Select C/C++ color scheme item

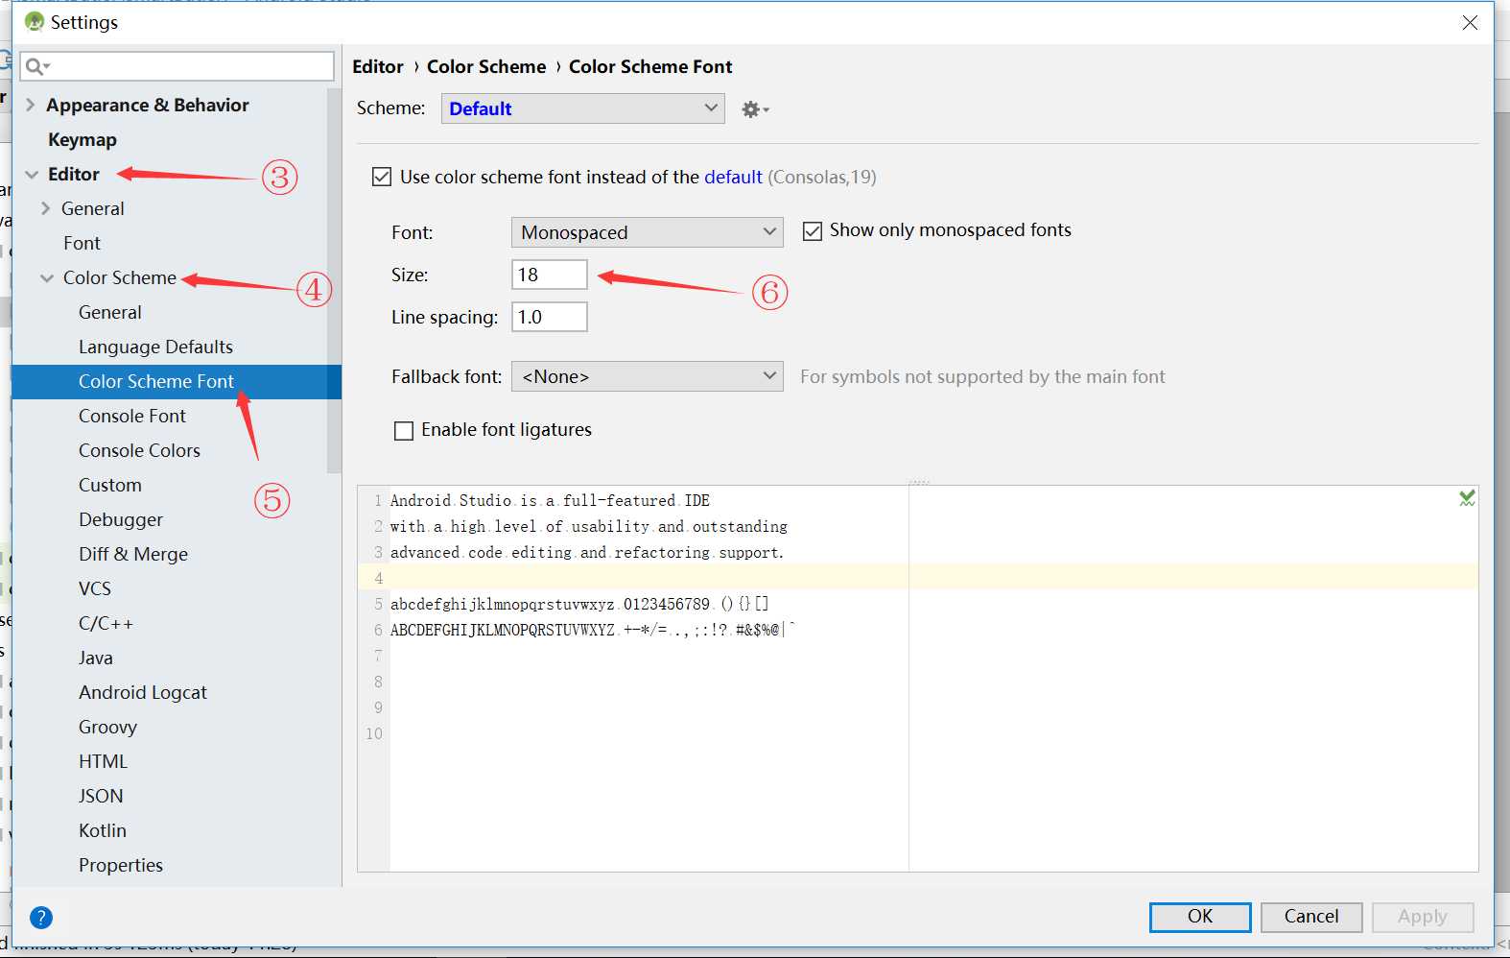(106, 623)
